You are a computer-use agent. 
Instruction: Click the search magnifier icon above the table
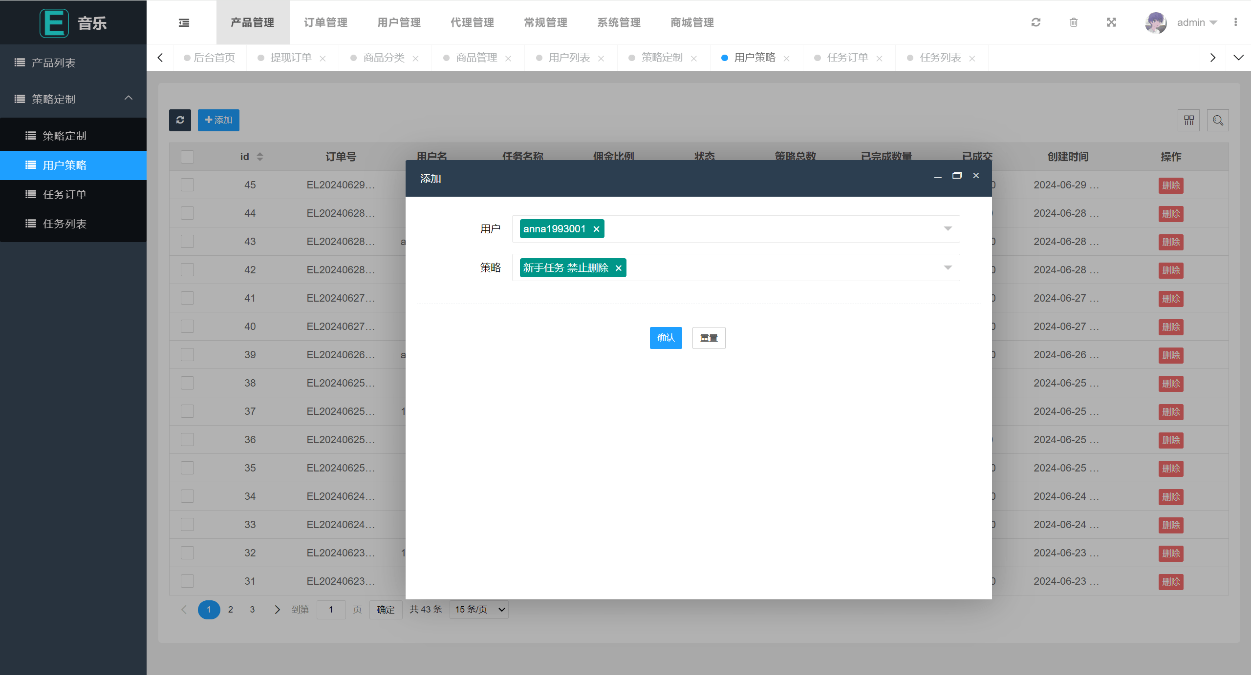coord(1218,121)
